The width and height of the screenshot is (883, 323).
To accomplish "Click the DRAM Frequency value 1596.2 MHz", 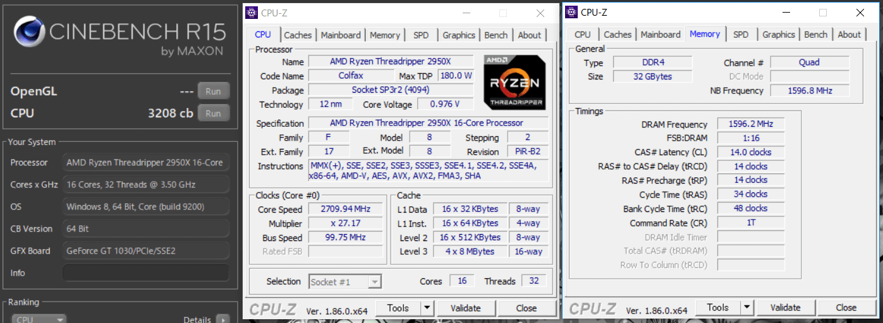I will pyautogui.click(x=751, y=124).
